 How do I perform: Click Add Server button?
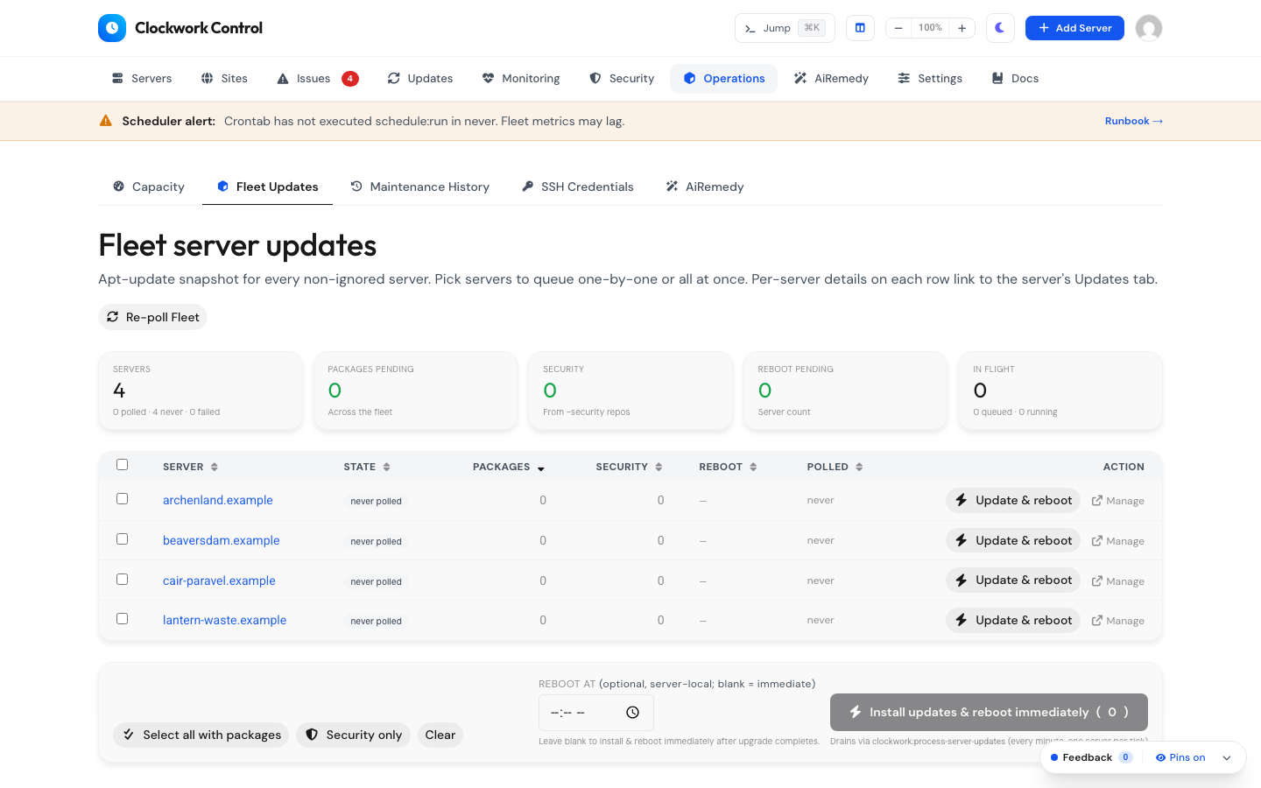pyautogui.click(x=1074, y=28)
